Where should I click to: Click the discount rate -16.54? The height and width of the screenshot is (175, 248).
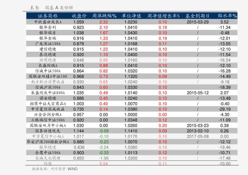tap(224, 60)
